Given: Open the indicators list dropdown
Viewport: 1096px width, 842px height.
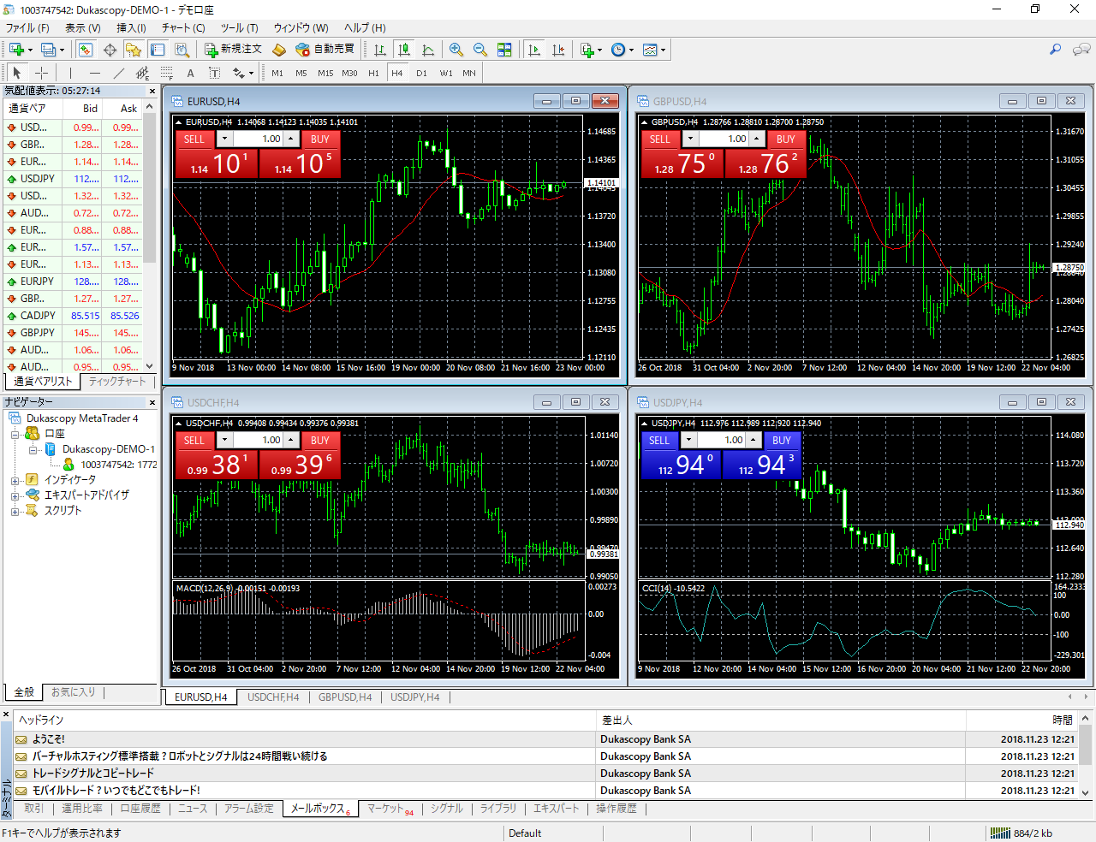Looking at the screenshot, I should 591,50.
